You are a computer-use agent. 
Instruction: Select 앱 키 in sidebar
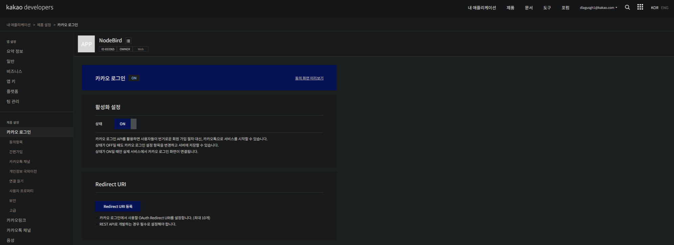click(x=11, y=81)
